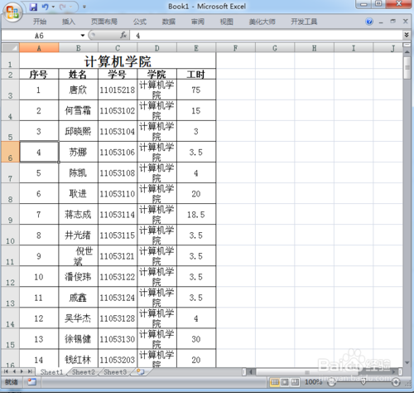Switch to the Sheet2 worksheet tab

(83, 372)
